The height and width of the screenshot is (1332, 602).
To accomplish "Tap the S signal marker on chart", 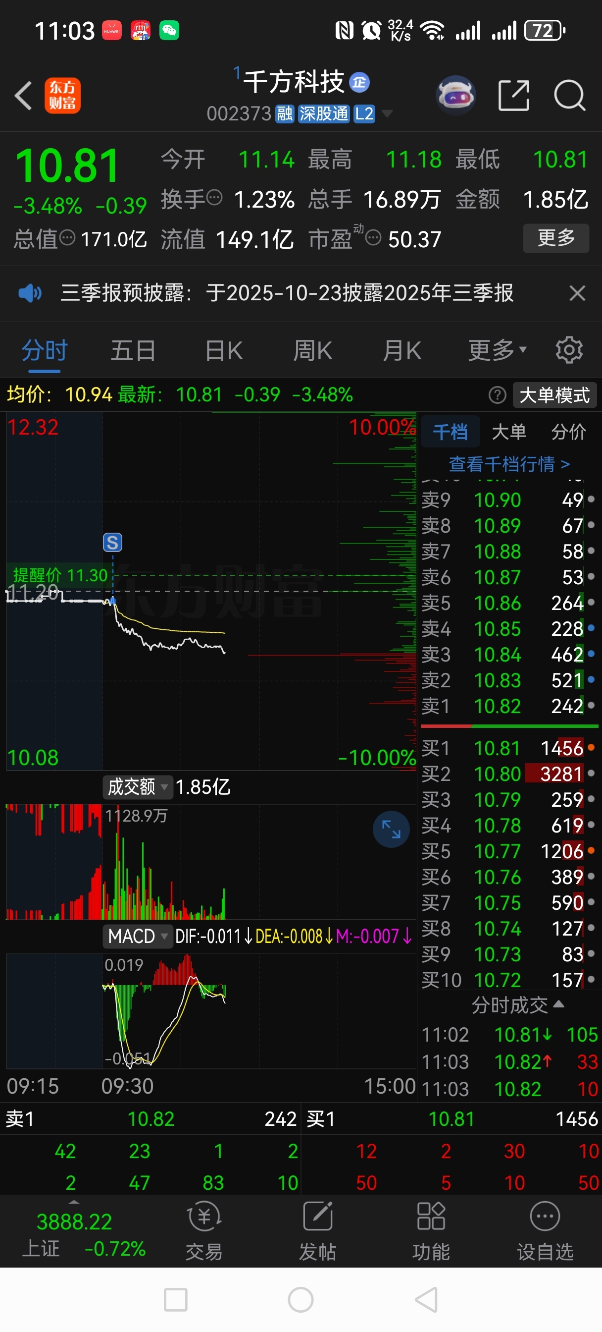I will click(113, 543).
